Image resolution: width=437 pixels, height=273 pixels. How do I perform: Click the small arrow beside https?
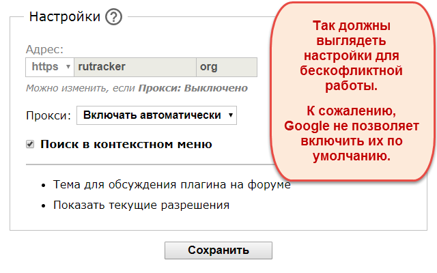tap(68, 67)
